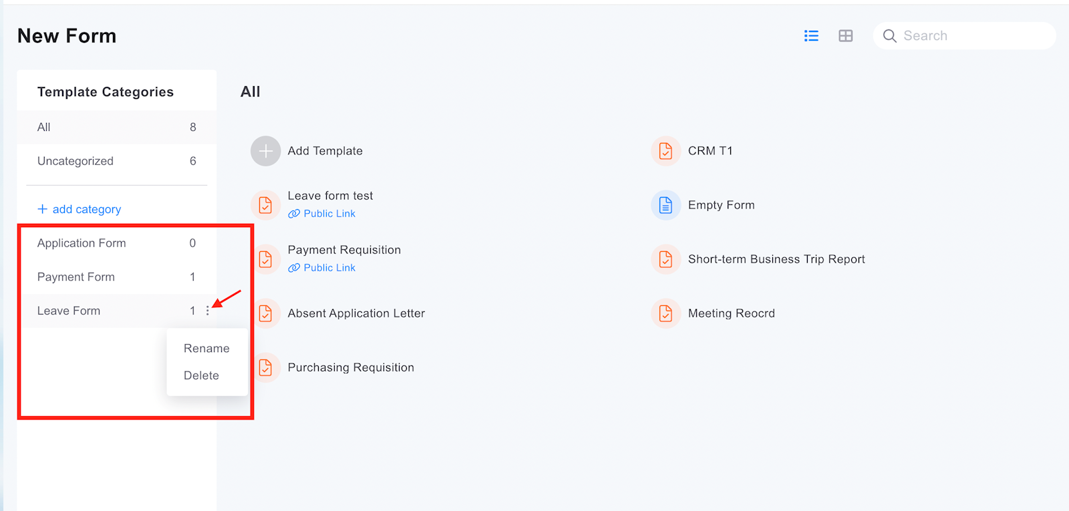Click the search magnifier icon
This screenshot has height=511, width=1069.
click(889, 36)
